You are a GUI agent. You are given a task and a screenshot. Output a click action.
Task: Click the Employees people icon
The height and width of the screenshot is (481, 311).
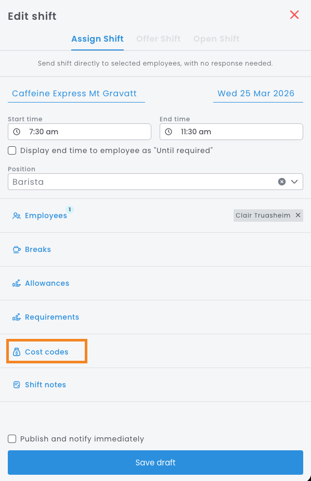pos(17,216)
